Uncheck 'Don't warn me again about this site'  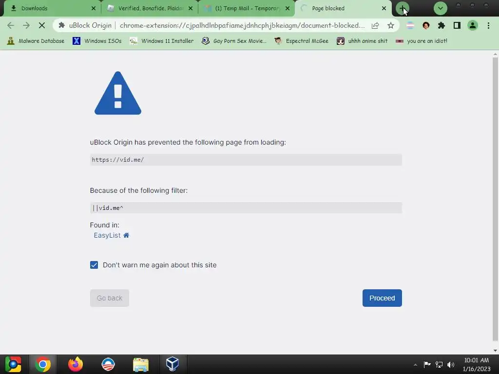(x=94, y=265)
